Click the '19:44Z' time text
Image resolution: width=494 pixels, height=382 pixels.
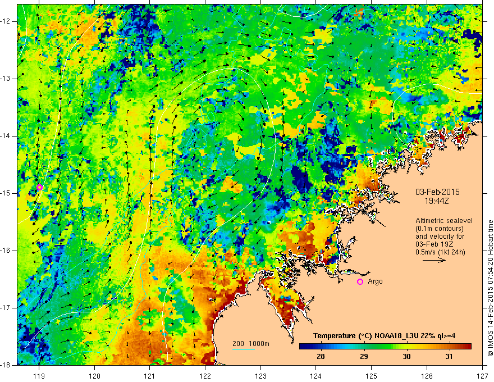coord(437,201)
